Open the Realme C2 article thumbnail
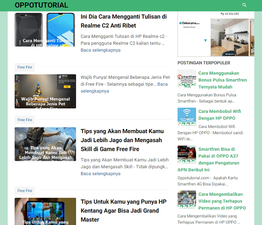Screen dimensions: 262x225 coord(45,30)
